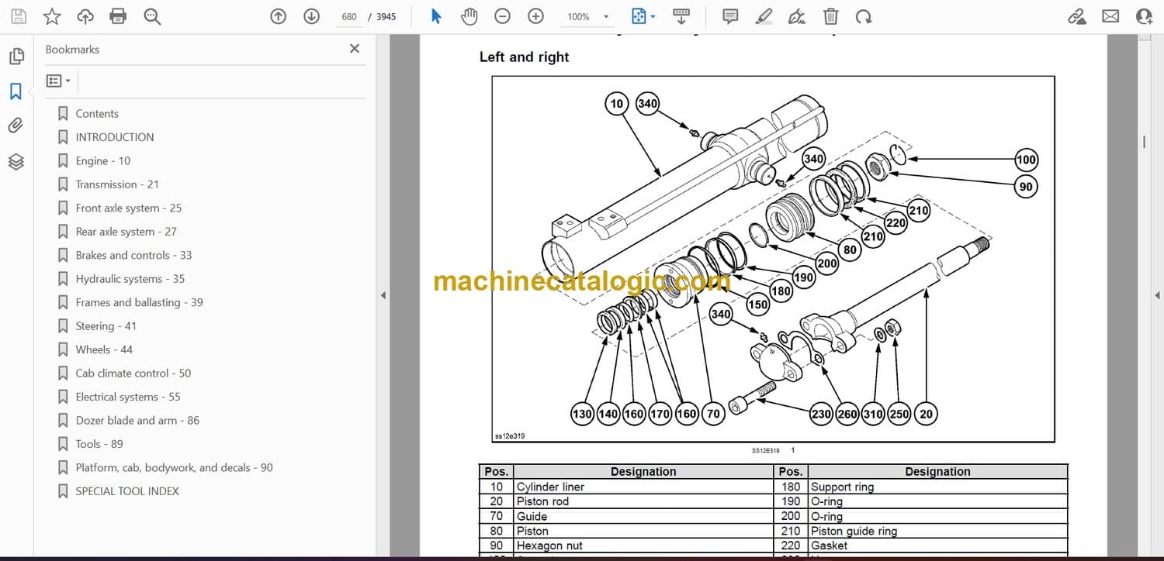This screenshot has width=1164, height=561.
Task: Open the account profile icon
Action: pyautogui.click(x=1144, y=16)
